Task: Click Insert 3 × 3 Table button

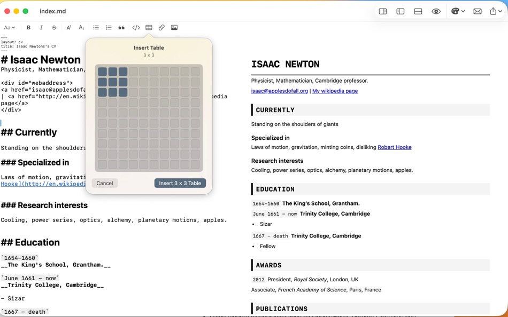Action: tap(180, 183)
